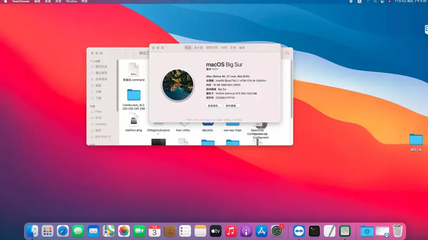Click the macOS Big Sur logo image
428x240 pixels.
point(178,85)
